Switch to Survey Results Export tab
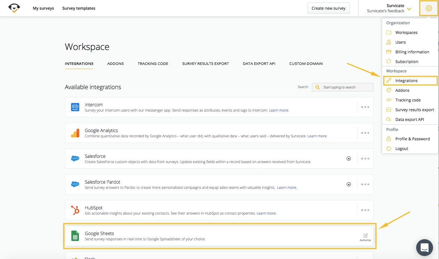Image resolution: width=439 pixels, height=259 pixels. click(x=206, y=64)
